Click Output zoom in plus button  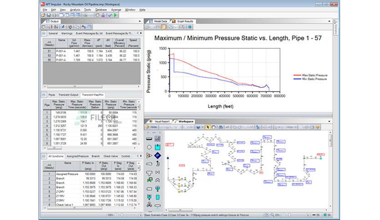pos(140,215)
